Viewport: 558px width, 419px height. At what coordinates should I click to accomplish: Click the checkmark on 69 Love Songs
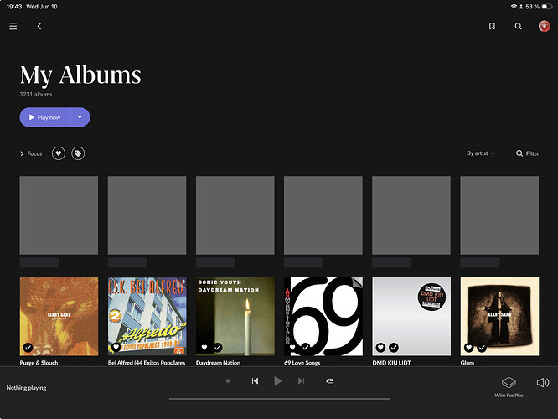[x=305, y=348]
